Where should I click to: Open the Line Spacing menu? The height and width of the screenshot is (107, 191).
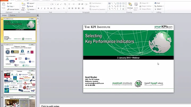pos(86,4)
